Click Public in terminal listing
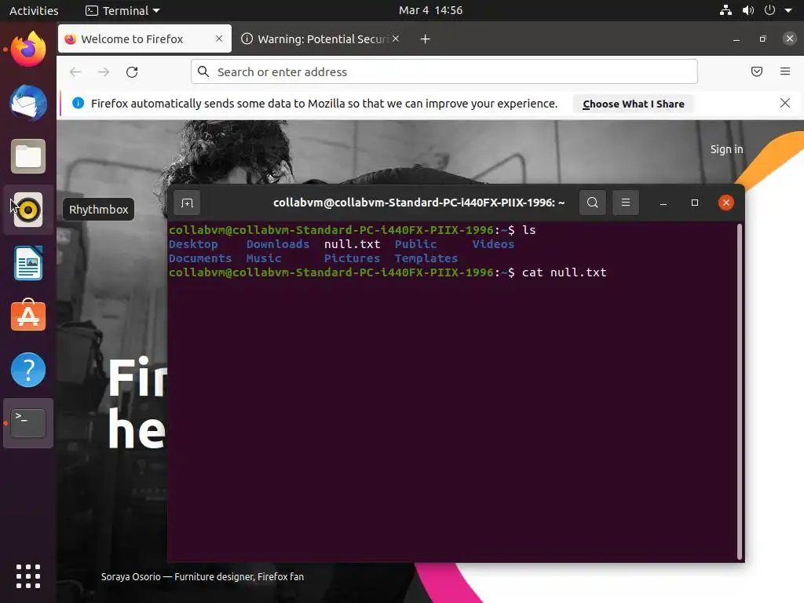This screenshot has height=603, width=804. click(416, 244)
